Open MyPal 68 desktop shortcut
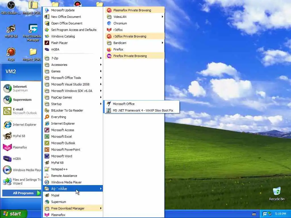Image resolution: width=291 pixels, height=218 pixels. coord(11,31)
